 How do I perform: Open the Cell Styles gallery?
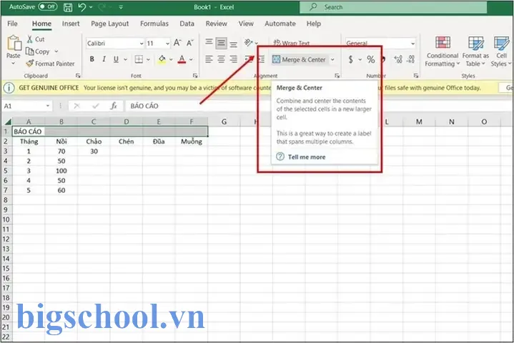click(501, 51)
